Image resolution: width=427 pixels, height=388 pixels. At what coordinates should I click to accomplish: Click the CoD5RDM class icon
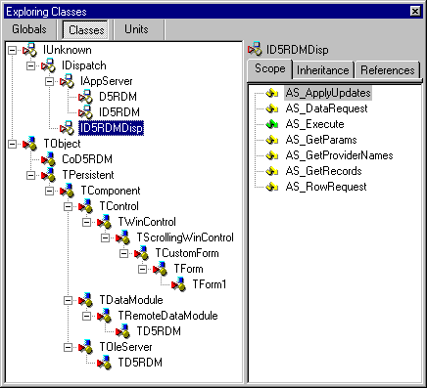(48, 159)
